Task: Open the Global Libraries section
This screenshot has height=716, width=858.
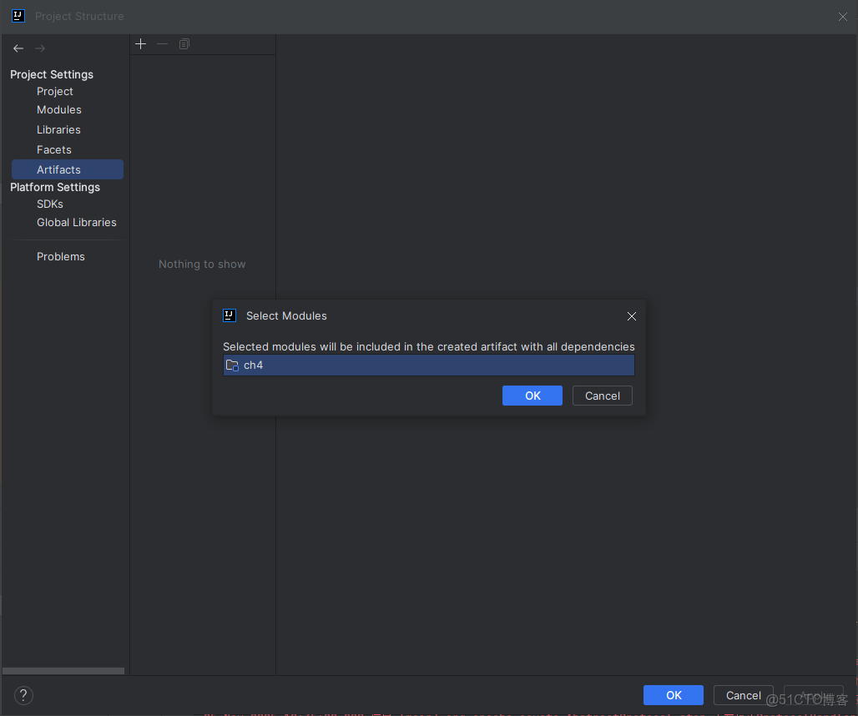Action: pos(77,223)
